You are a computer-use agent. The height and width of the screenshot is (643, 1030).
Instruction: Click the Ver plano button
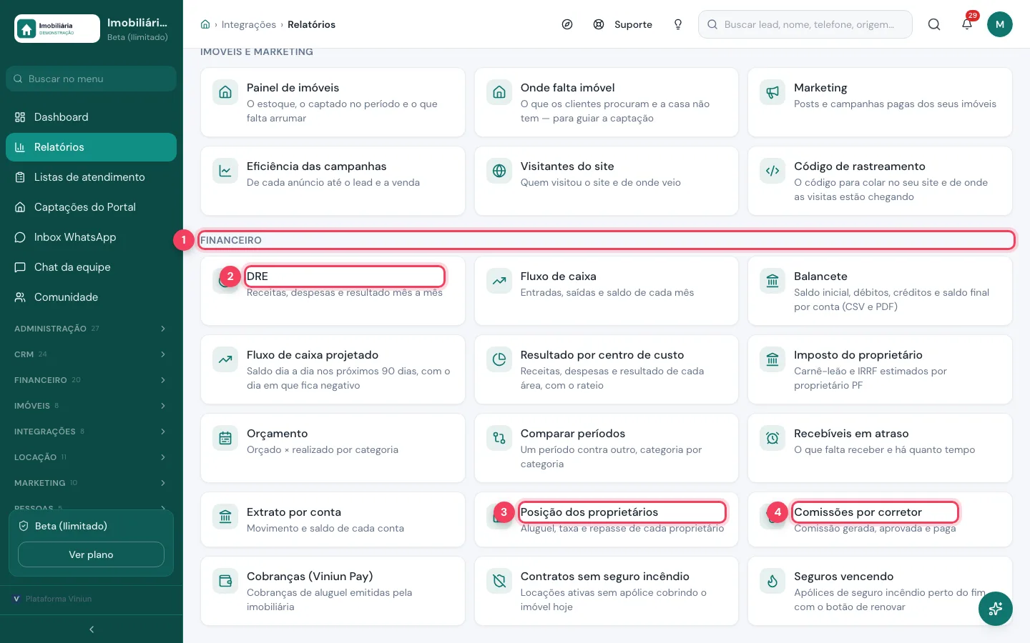pyautogui.click(x=91, y=554)
